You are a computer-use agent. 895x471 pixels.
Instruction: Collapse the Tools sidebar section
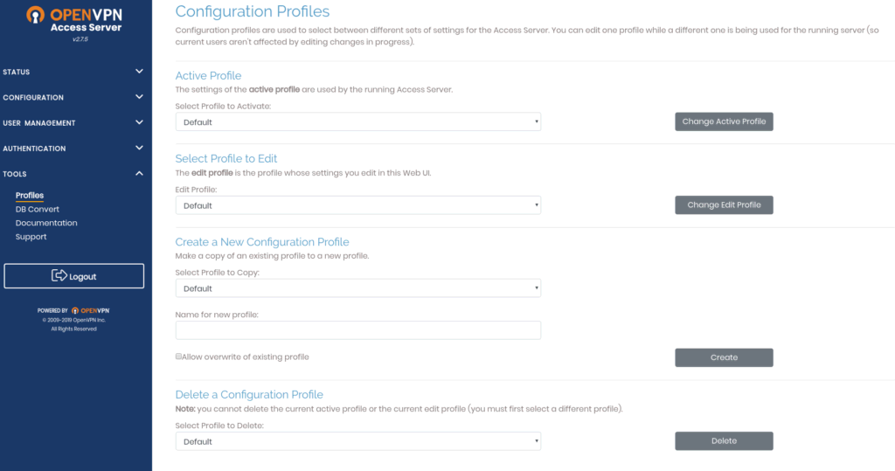(x=139, y=174)
